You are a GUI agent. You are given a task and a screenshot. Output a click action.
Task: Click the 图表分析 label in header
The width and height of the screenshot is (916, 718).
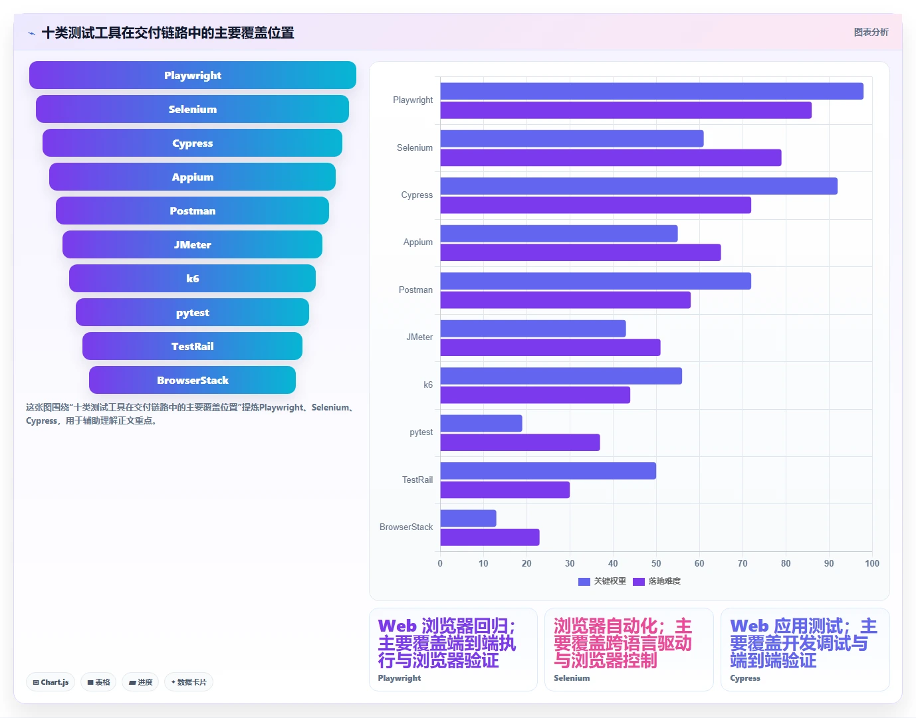tap(871, 32)
